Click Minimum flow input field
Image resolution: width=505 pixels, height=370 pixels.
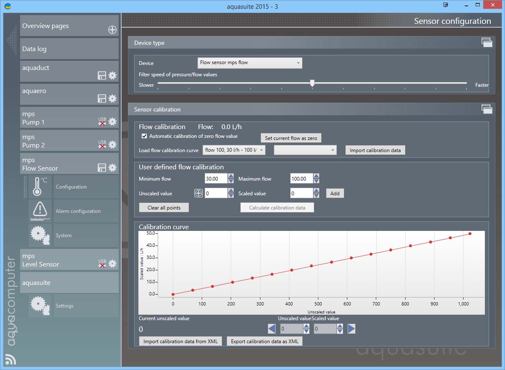(216, 179)
